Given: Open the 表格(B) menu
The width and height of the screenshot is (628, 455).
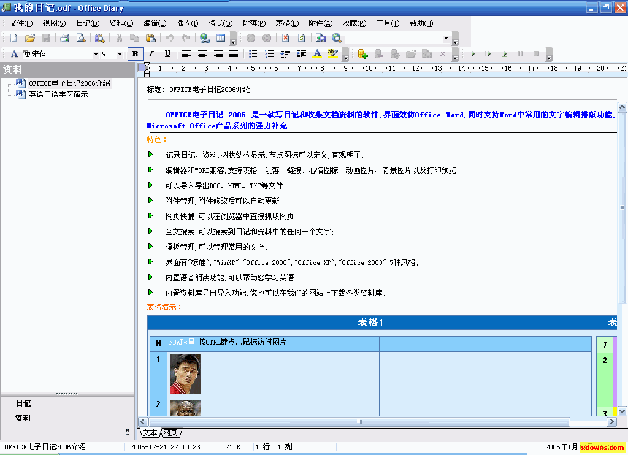Looking at the screenshot, I should click(x=287, y=23).
